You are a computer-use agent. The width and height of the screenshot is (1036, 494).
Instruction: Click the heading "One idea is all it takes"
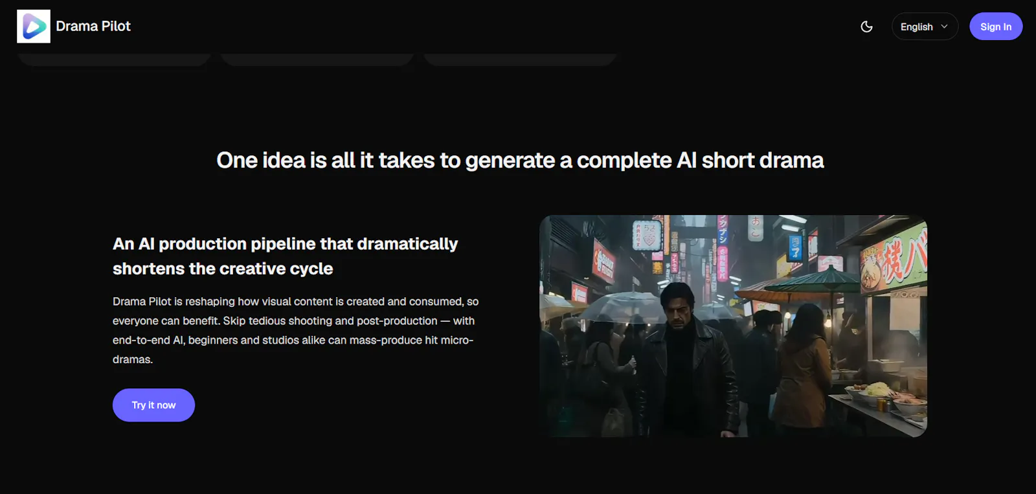point(520,161)
